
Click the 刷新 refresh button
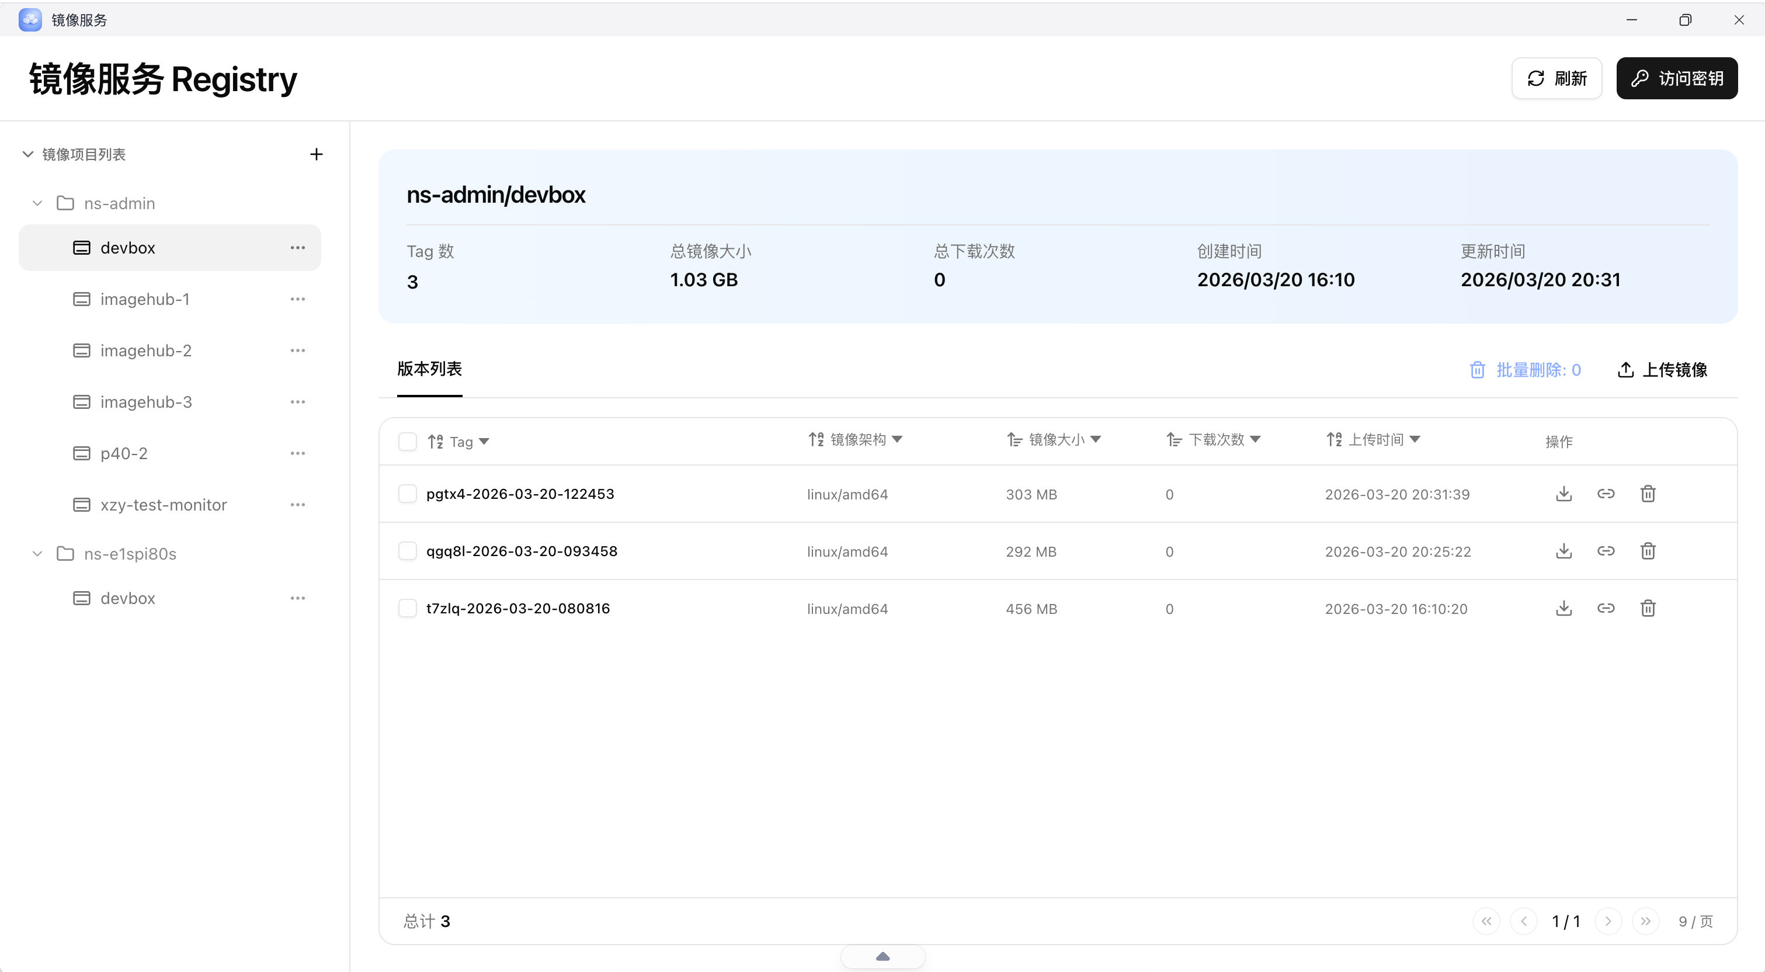[x=1556, y=78]
